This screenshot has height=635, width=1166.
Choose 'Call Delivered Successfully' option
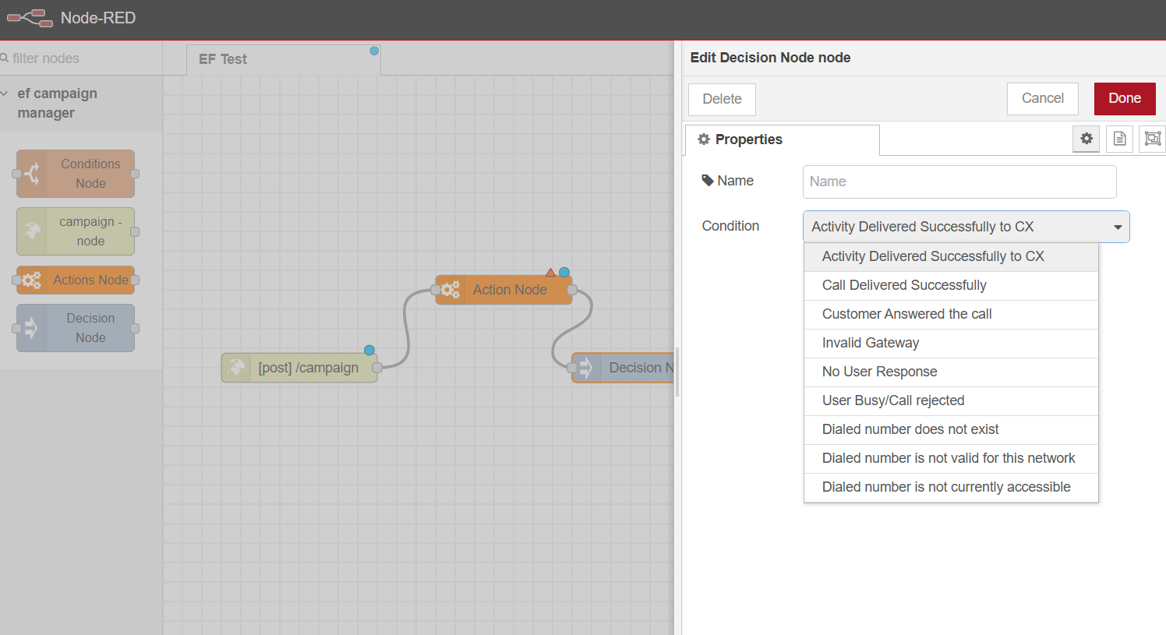point(904,285)
